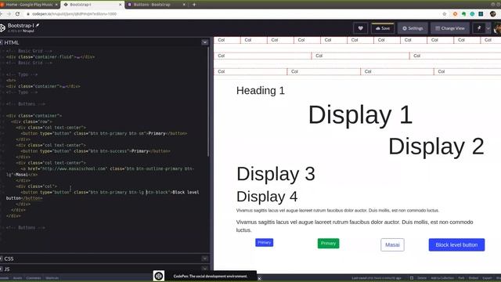Click the CSS editor settings gear
The height and width of the screenshot is (282, 501).
coord(2,258)
